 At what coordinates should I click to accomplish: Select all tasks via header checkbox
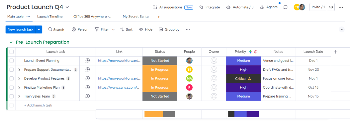coord(12,52)
